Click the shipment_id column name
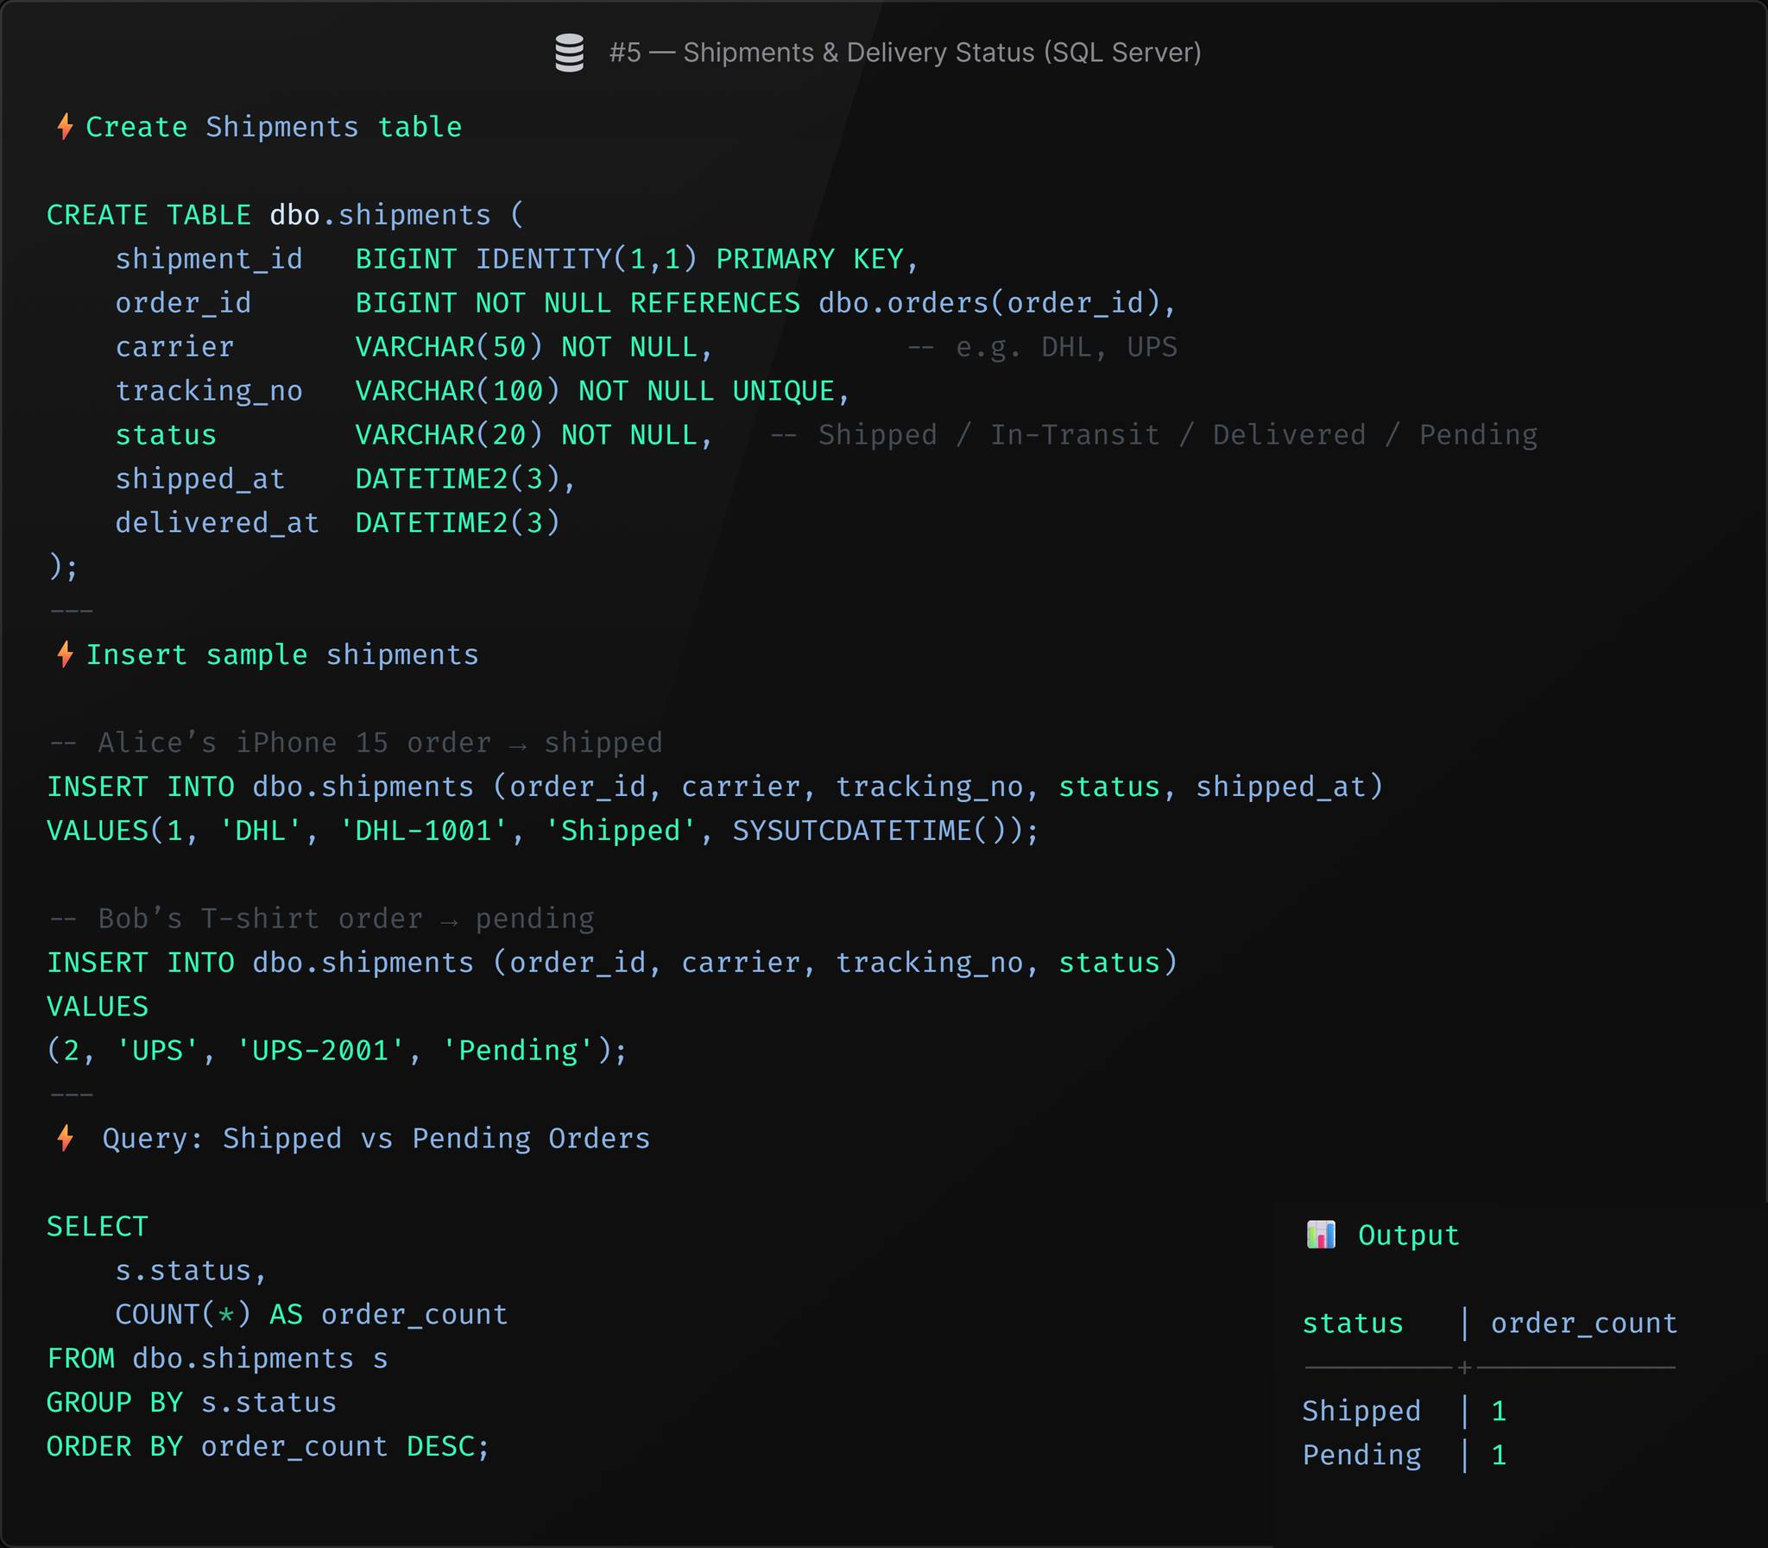This screenshot has width=1768, height=1548. pos(209,259)
